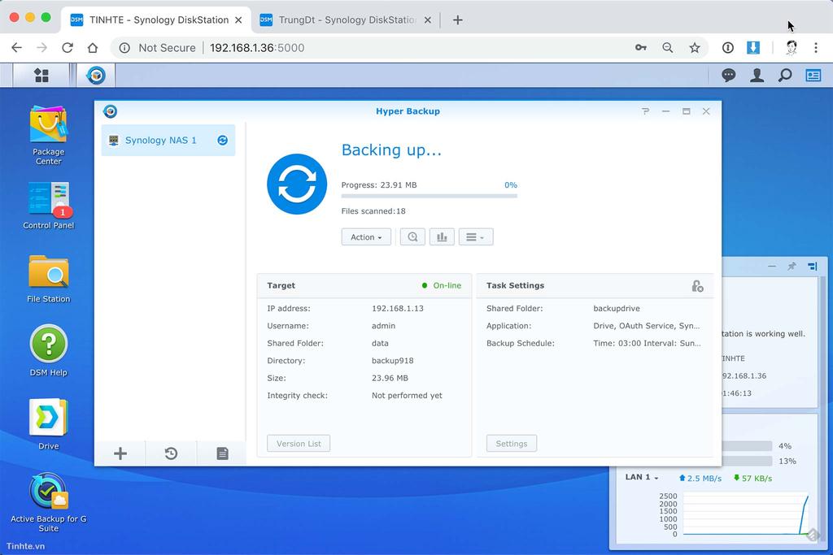The width and height of the screenshot is (833, 555).
Task: Open the DSM main menu grid icon
Action: coord(41,76)
